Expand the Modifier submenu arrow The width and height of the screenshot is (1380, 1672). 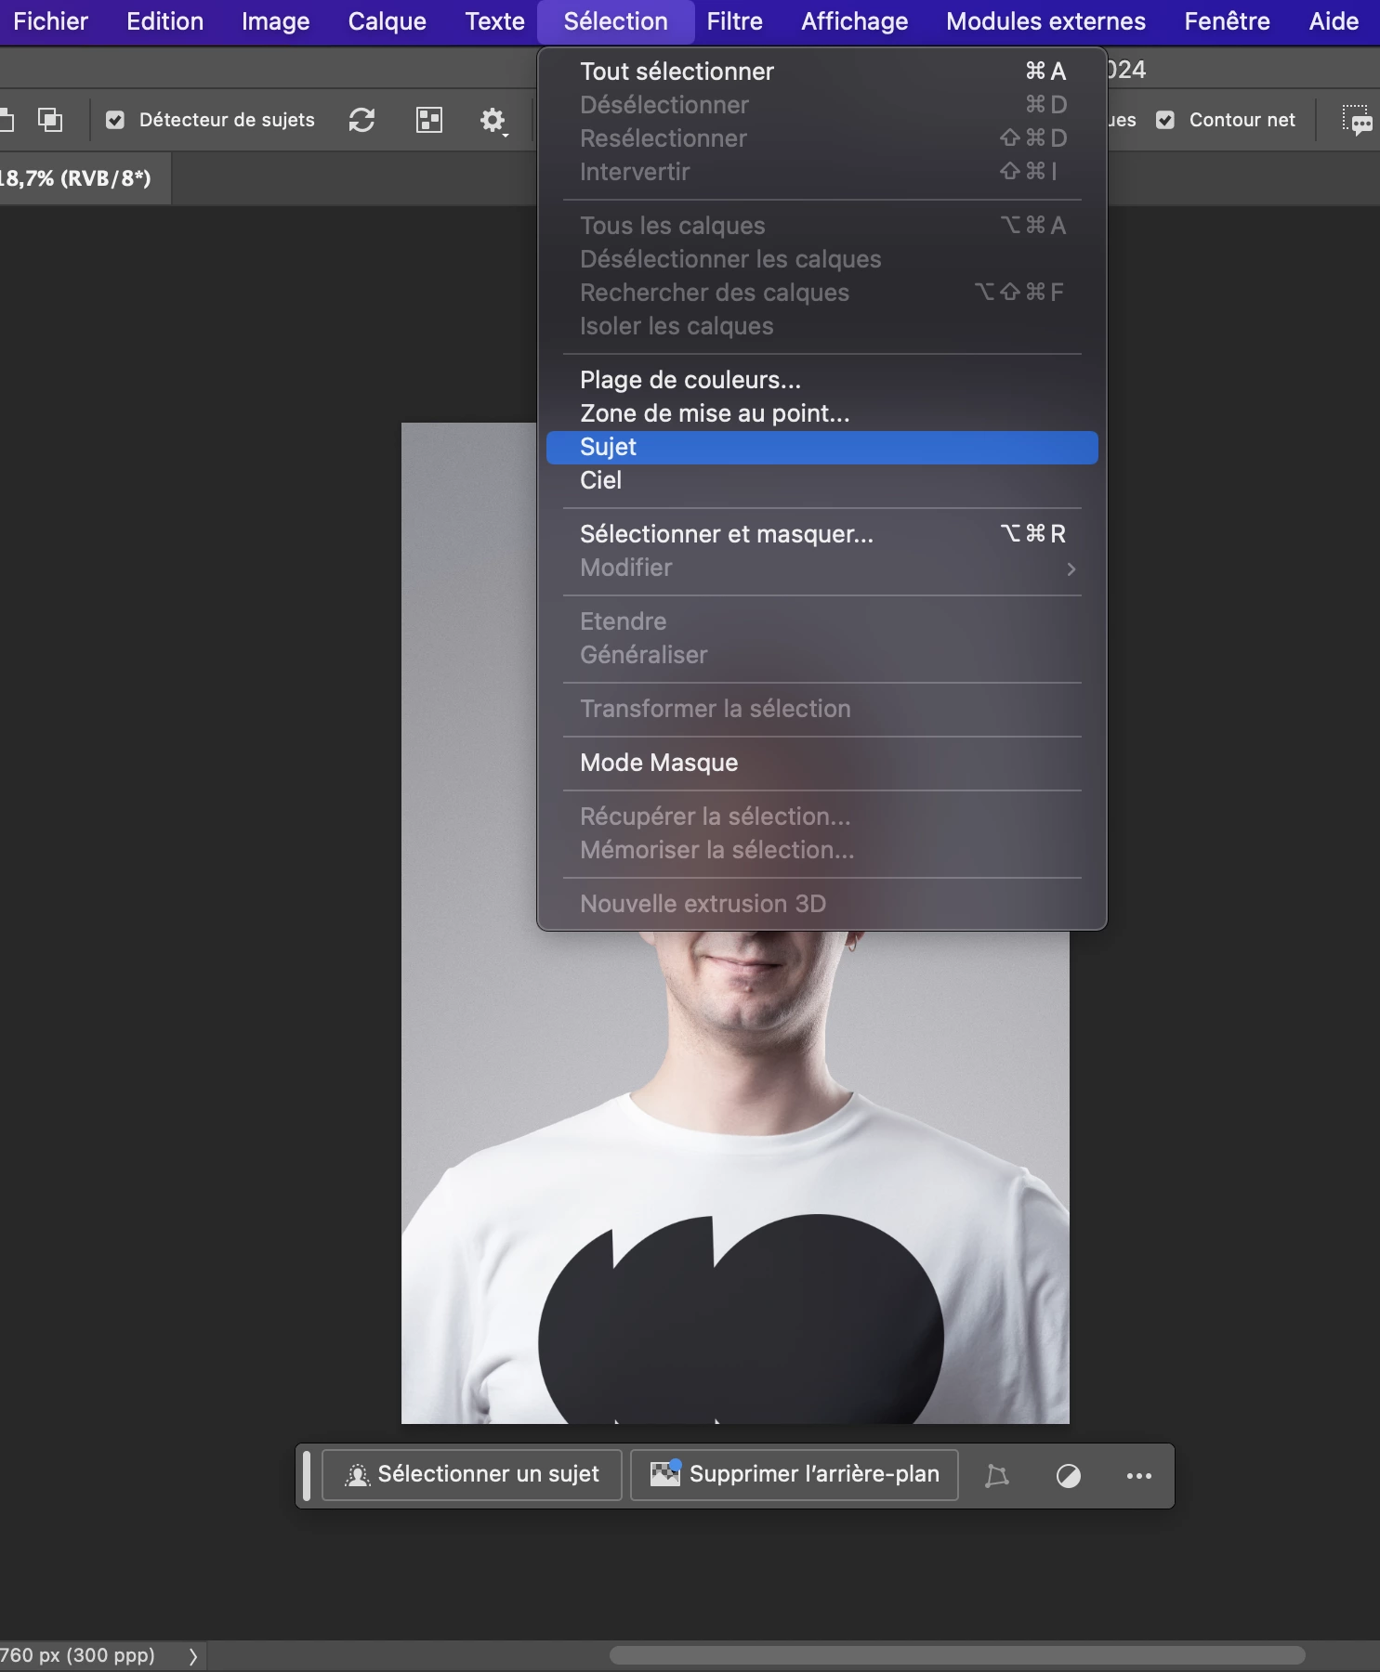point(1071,568)
